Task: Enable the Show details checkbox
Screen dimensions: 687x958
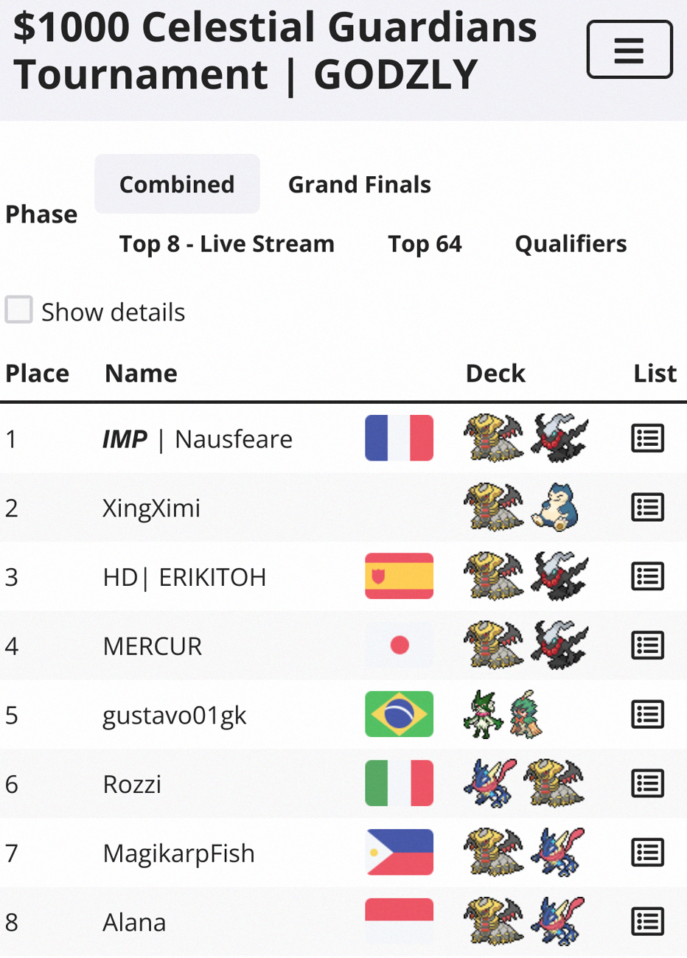Action: pyautogui.click(x=19, y=310)
